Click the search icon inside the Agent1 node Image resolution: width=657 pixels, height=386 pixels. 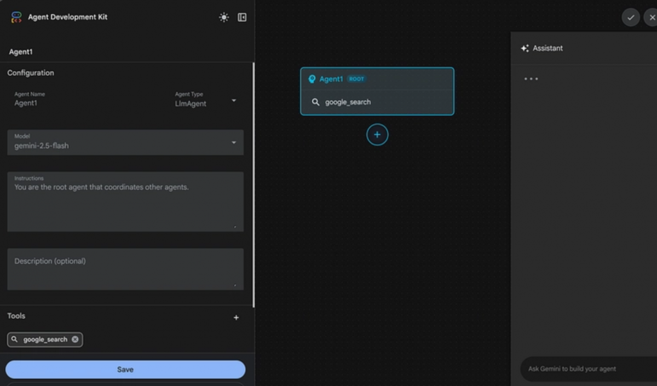coord(315,102)
